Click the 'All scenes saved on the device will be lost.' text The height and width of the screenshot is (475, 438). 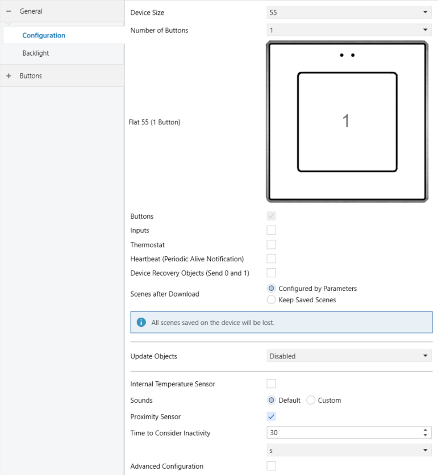[x=212, y=323]
